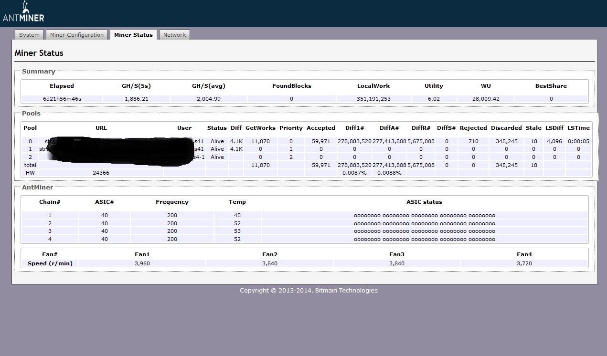Image resolution: width=607 pixels, height=356 pixels.
Task: Click the Summary section legend
Action: coord(38,71)
